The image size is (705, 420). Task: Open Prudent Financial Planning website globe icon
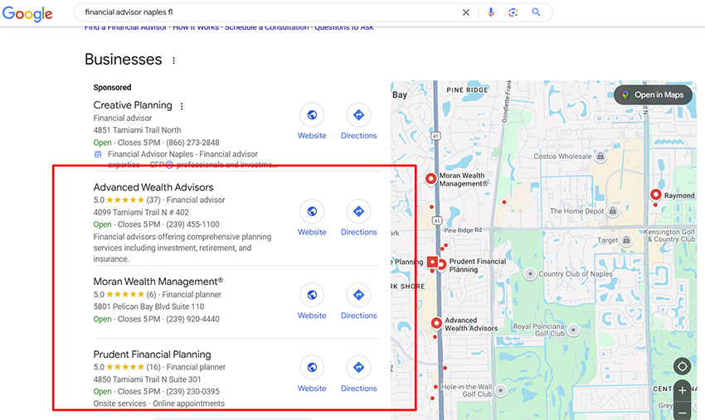[x=312, y=368]
